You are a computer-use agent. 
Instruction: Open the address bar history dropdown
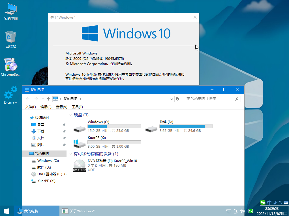click(172, 99)
